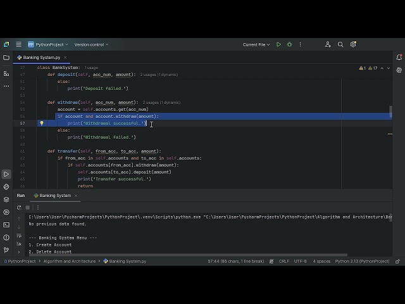Close the Banking System run tab
The height and width of the screenshot is (304, 405).
pyautogui.click(x=76, y=196)
